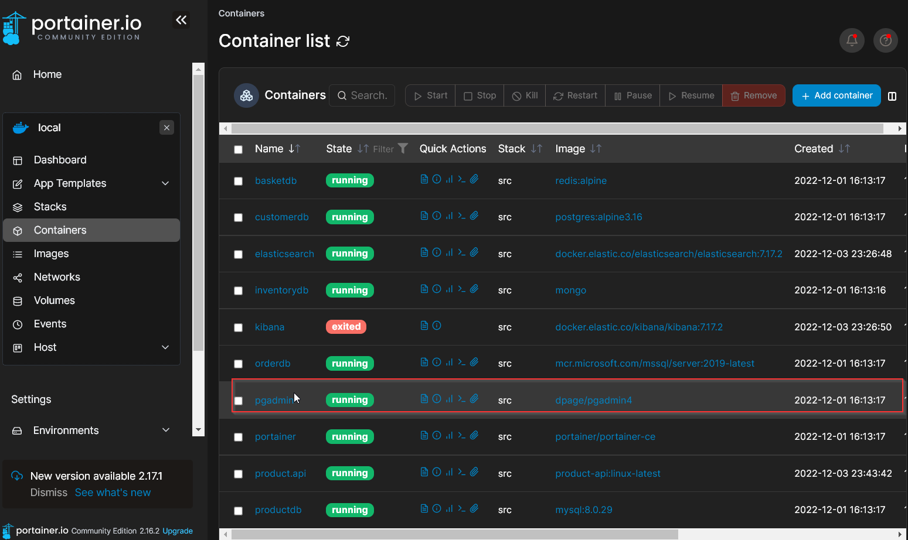
Task: Open logs icon for pgadmin
Action: (x=424, y=399)
